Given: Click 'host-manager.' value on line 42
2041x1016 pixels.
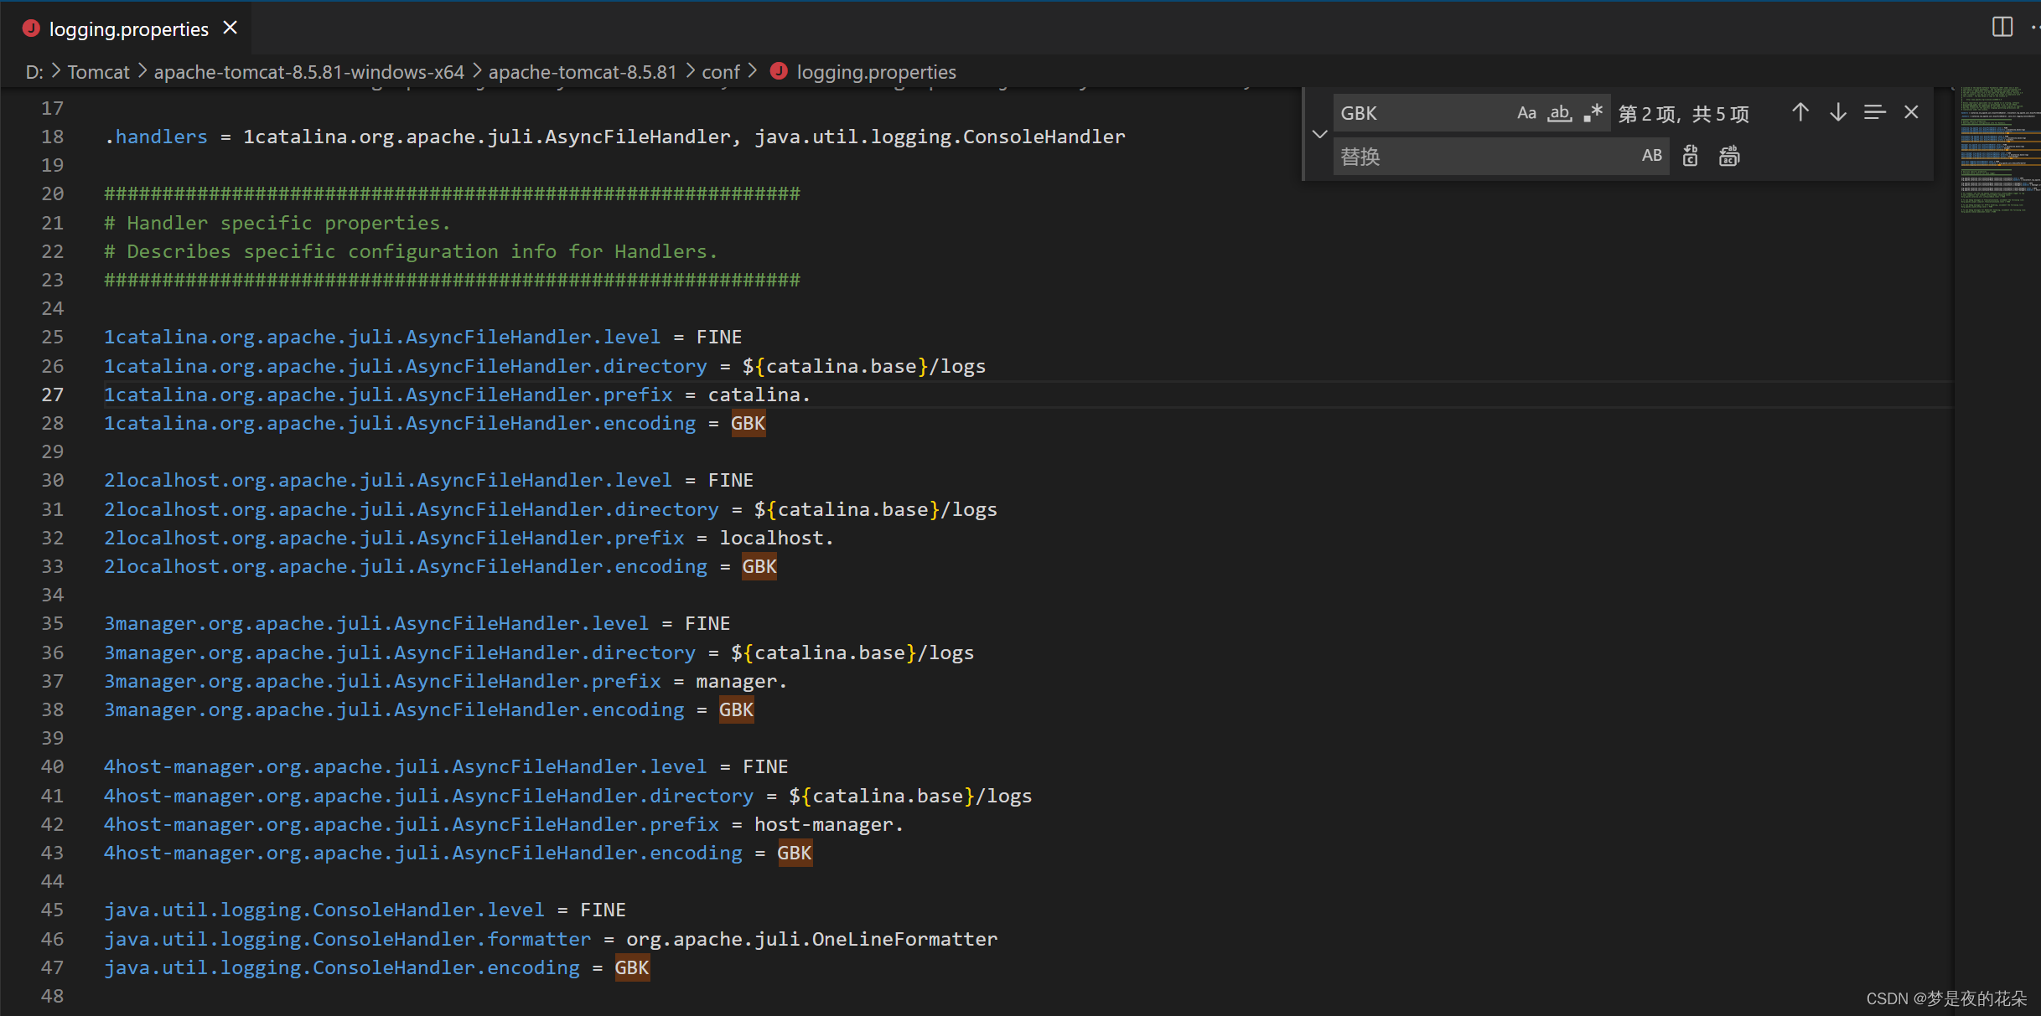Looking at the screenshot, I should tap(829, 824).
